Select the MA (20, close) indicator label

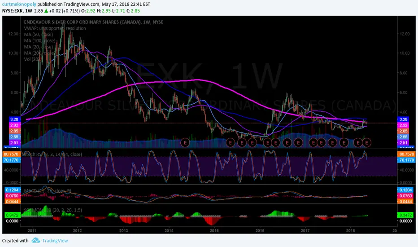coord(39,47)
